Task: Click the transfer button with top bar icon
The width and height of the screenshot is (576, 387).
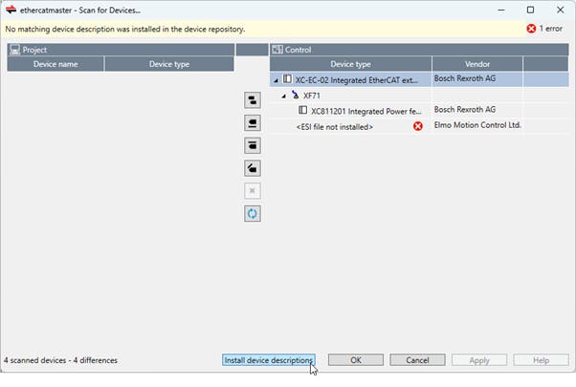Action: click(x=253, y=145)
